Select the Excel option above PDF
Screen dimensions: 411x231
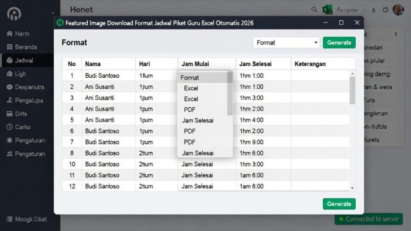(191, 99)
